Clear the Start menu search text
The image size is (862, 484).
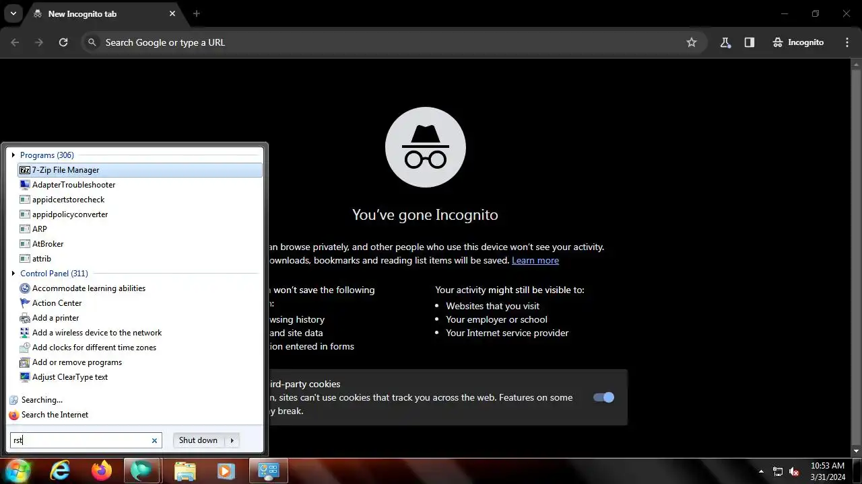coord(154,441)
